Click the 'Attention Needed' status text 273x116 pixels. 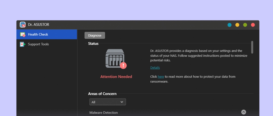(116, 77)
